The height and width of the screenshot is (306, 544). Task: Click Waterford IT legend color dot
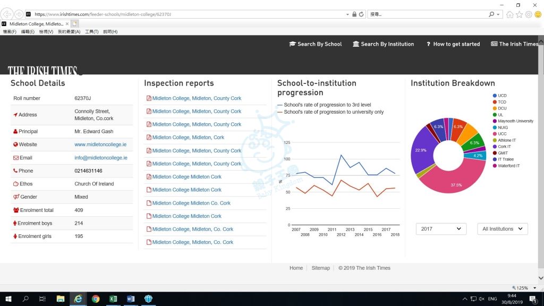pos(495,166)
